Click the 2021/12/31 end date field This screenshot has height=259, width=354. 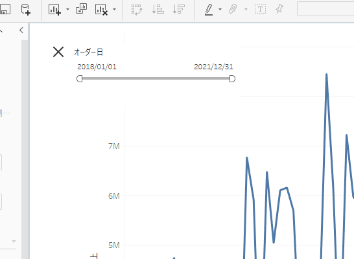[x=213, y=67]
